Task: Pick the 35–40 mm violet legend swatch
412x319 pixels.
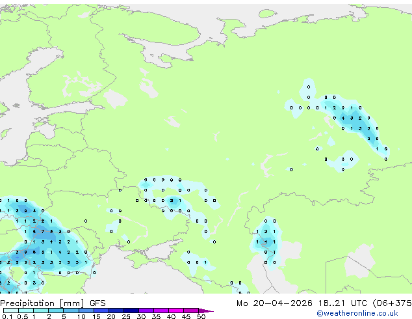Action: pos(161,311)
